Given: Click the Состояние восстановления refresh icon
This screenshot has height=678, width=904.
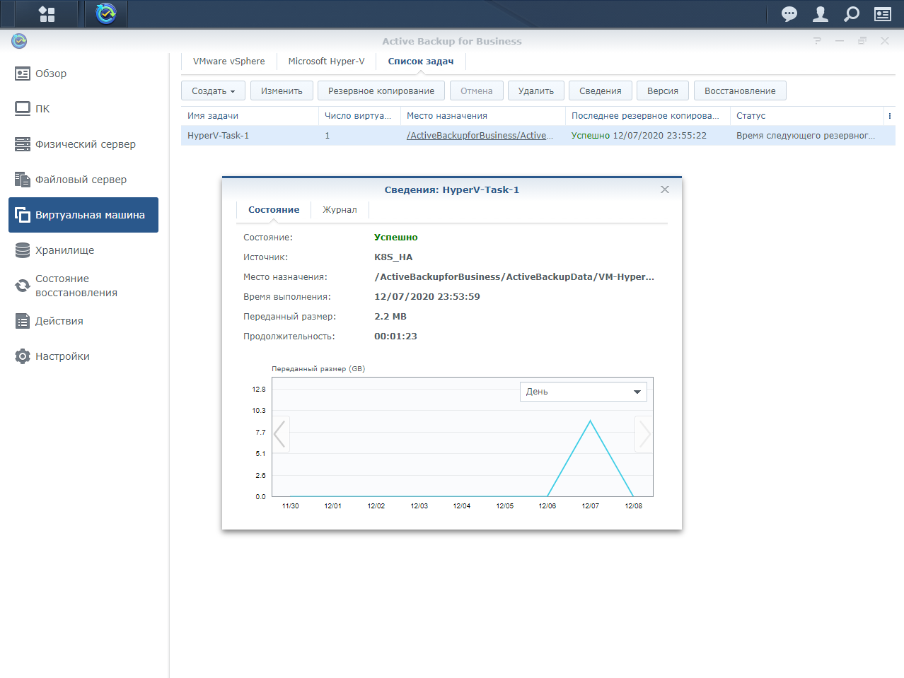Looking at the screenshot, I should click(23, 286).
